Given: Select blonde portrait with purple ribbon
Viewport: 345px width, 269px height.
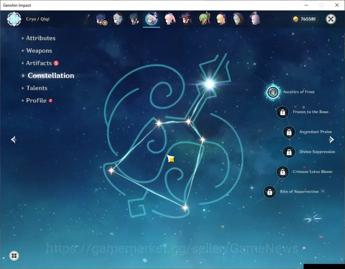Looking at the screenshot, I should [x=221, y=19].
